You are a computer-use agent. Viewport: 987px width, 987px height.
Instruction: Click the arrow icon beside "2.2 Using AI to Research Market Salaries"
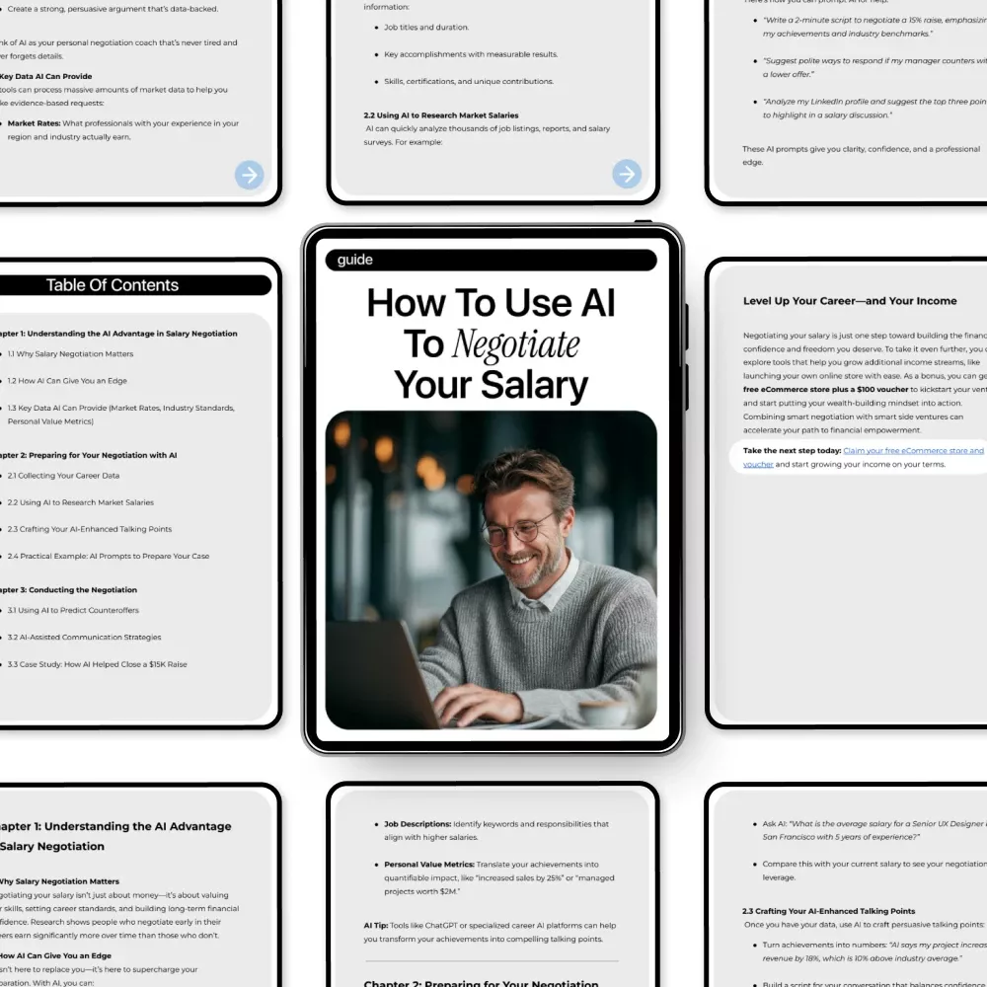tap(3, 502)
